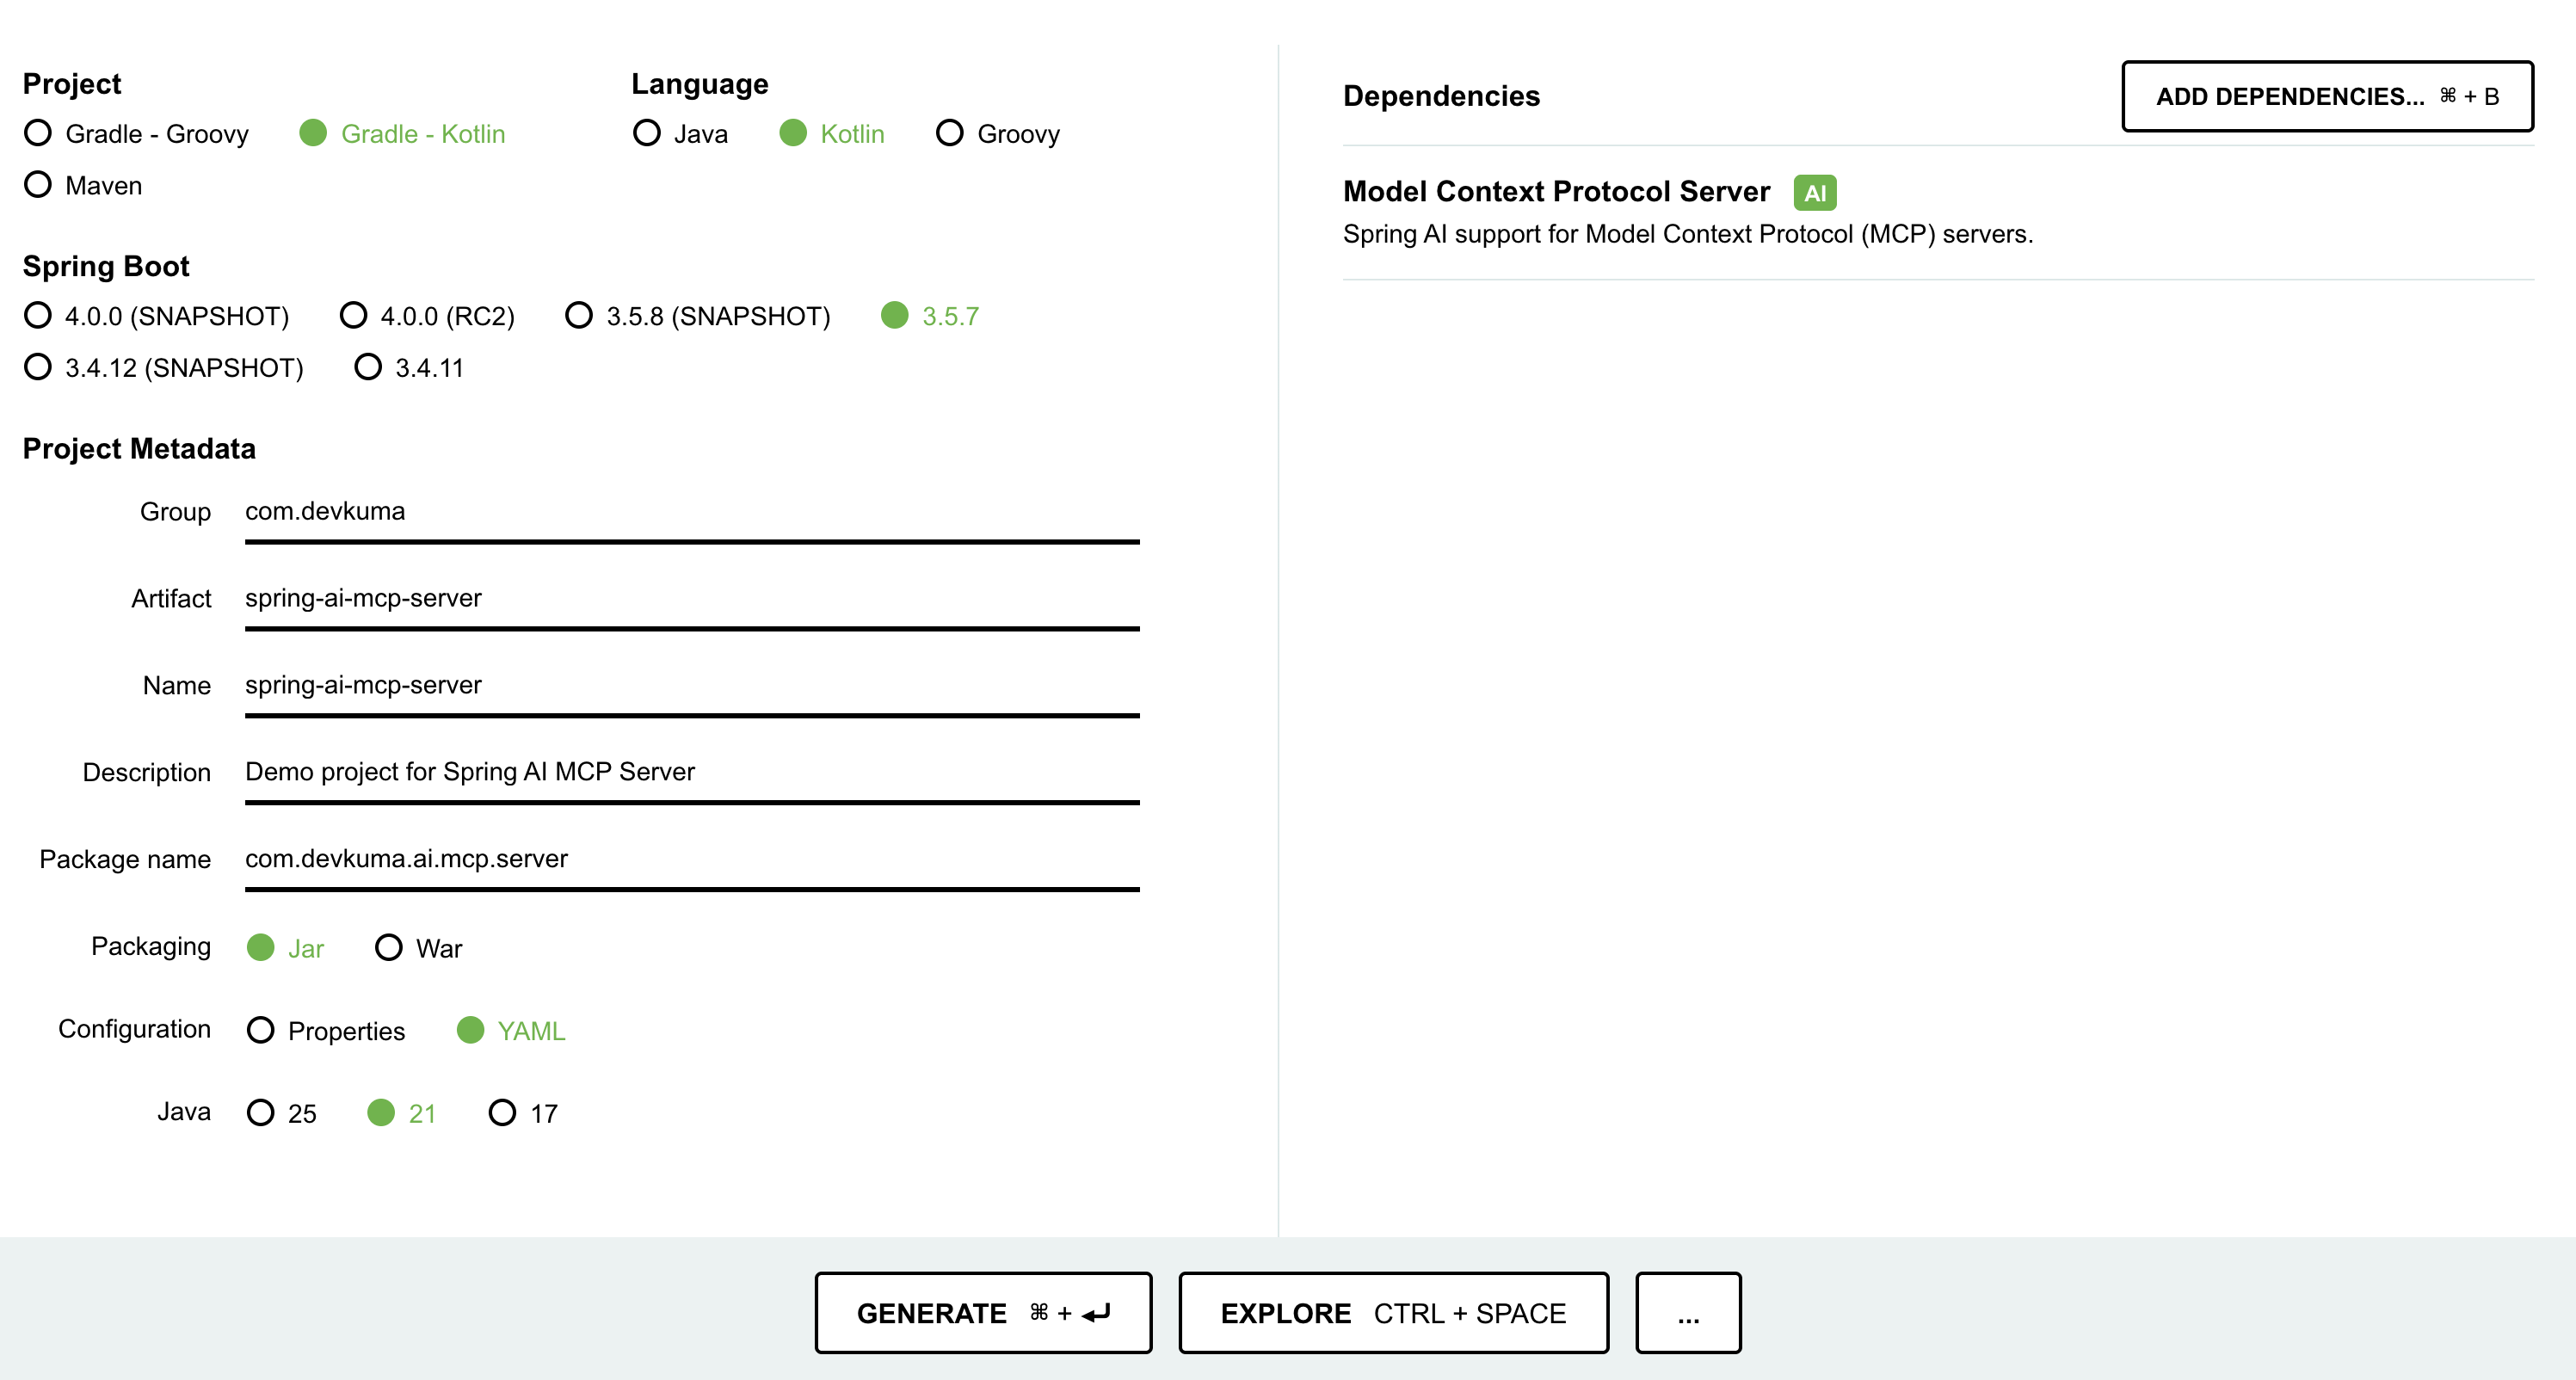Viewport: 2576px width, 1380px height.
Task: Pick Groovy language option
Action: (x=950, y=133)
